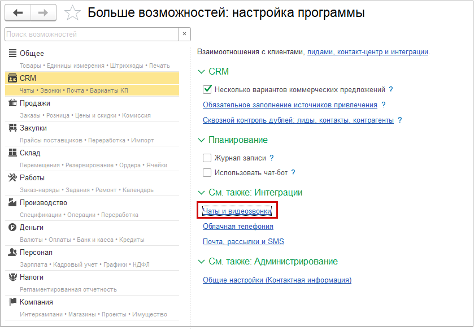Open the Деньги settings section

(32, 228)
